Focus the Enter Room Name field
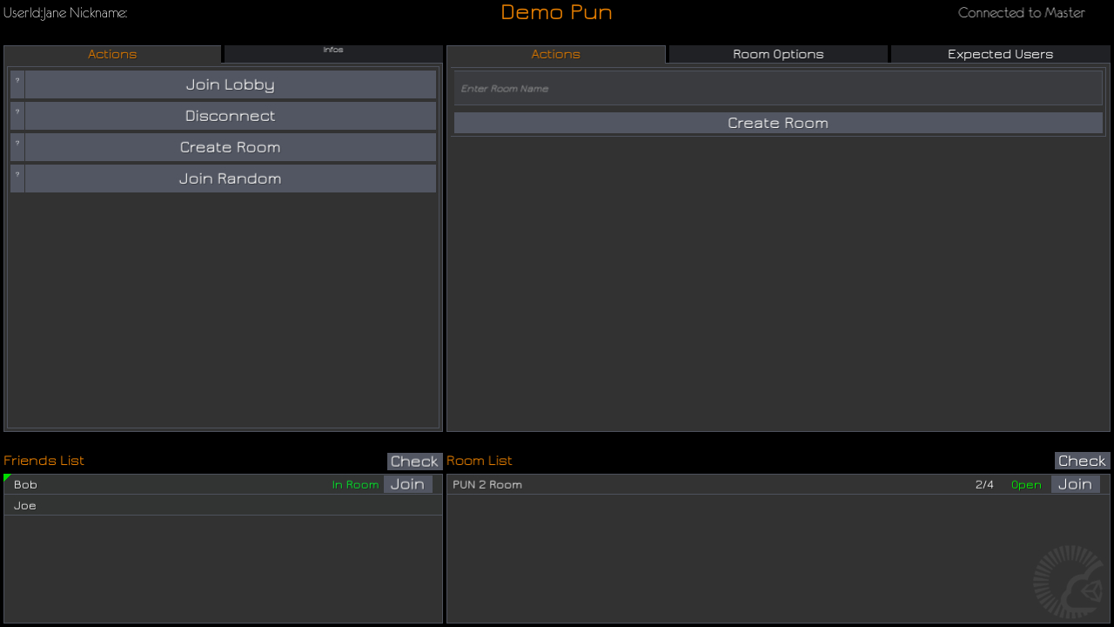This screenshot has width=1114, height=627. point(778,88)
